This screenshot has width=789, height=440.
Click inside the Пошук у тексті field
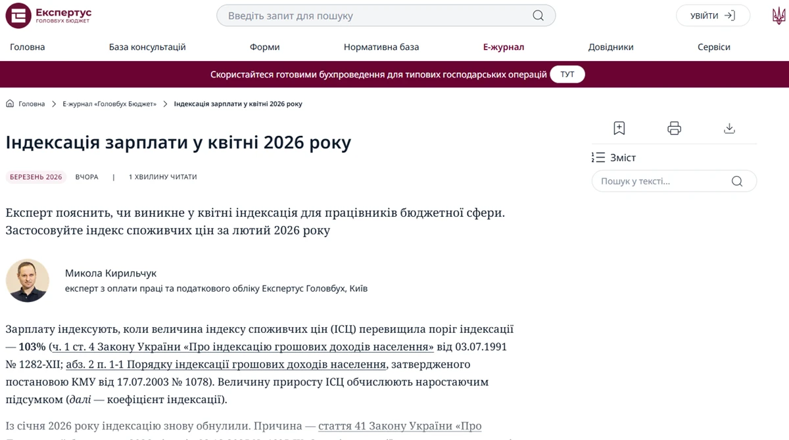tap(657, 181)
